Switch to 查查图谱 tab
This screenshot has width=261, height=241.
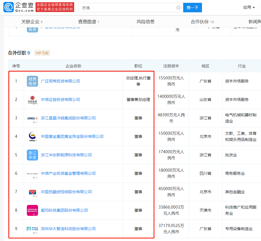(x=89, y=22)
